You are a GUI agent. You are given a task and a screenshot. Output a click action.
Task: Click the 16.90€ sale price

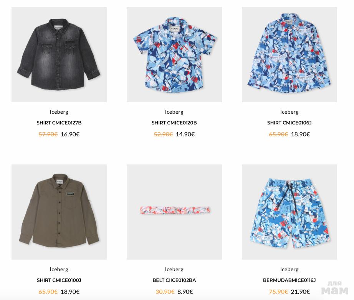tap(70, 134)
